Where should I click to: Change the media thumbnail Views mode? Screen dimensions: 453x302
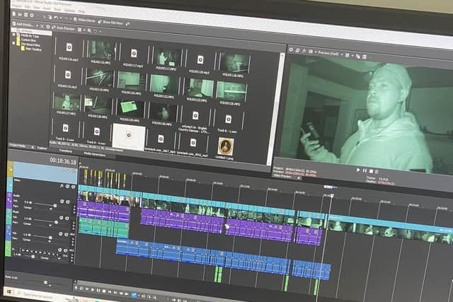pos(79,30)
